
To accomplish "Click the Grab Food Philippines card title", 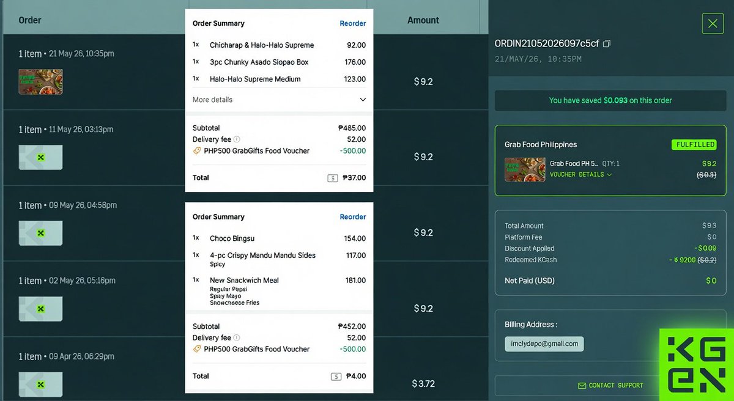I will pos(541,145).
